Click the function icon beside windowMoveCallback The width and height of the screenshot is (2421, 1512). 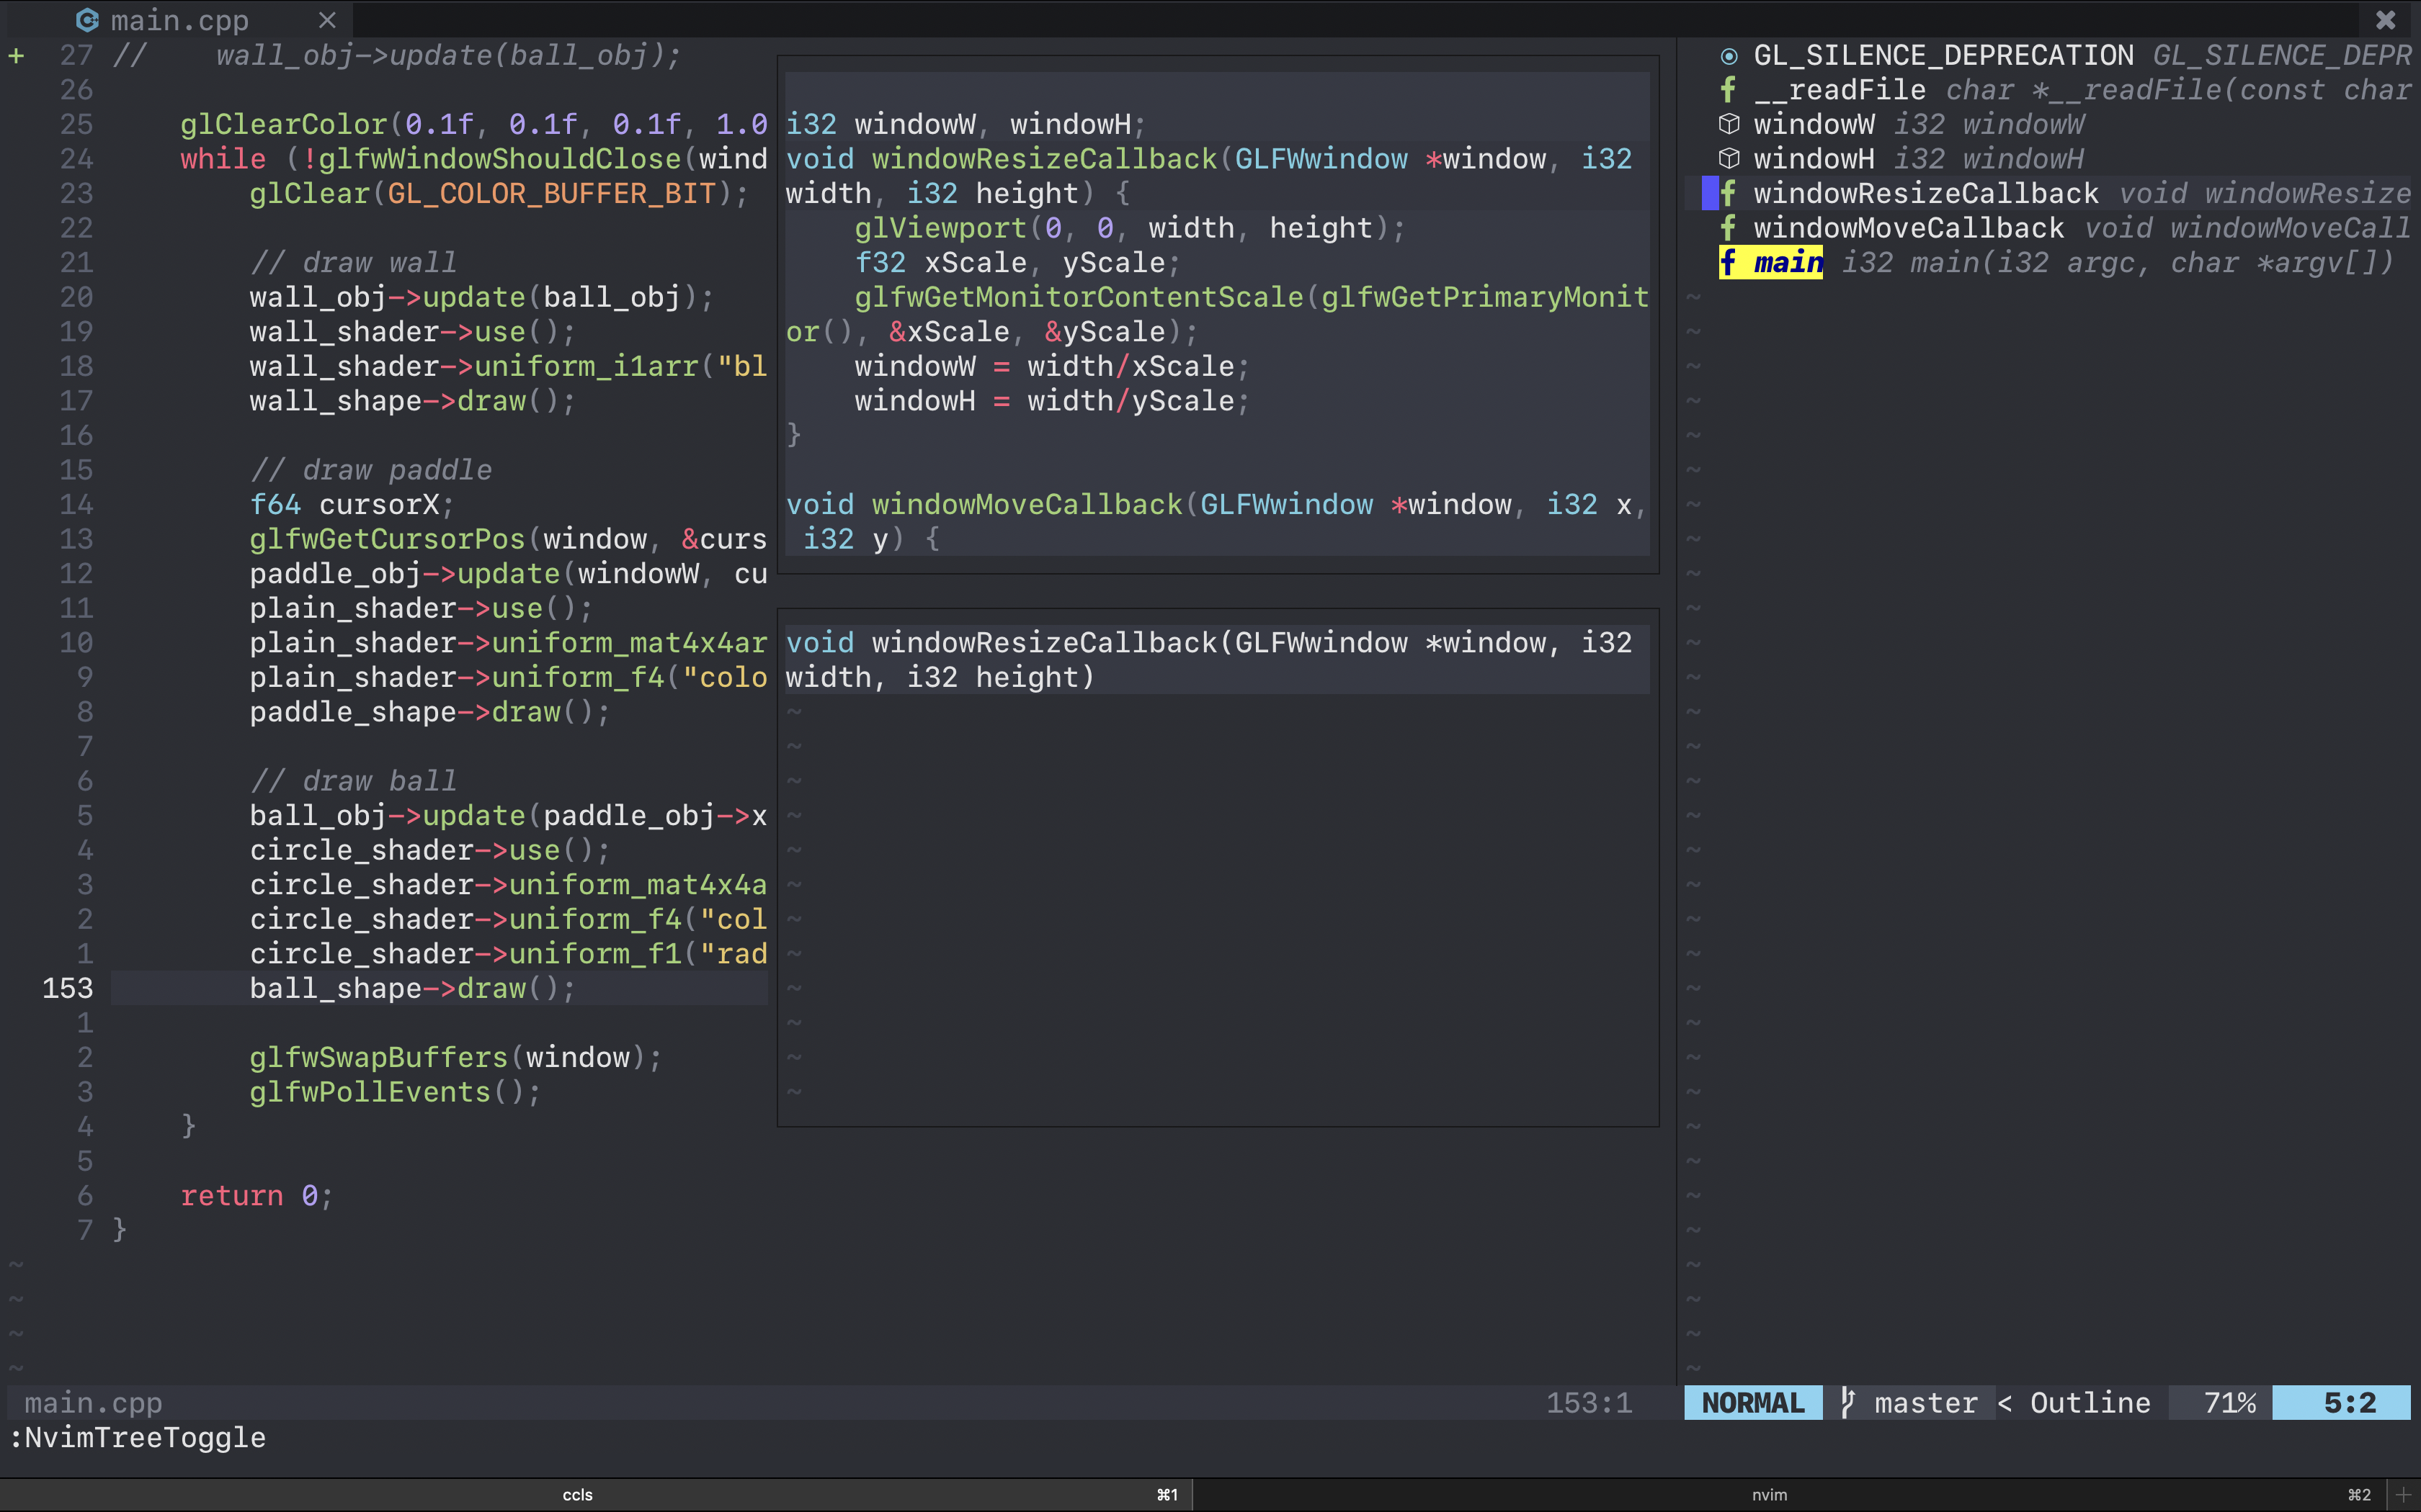(x=1728, y=228)
